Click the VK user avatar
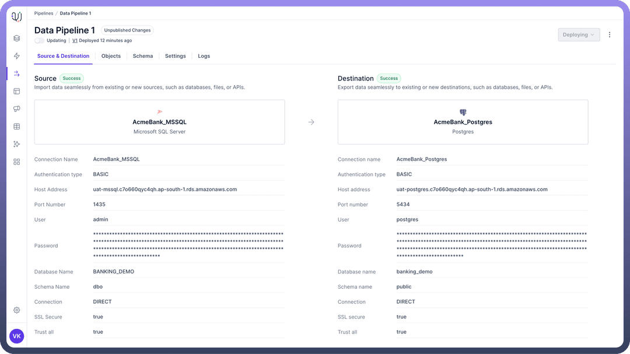Image resolution: width=630 pixels, height=354 pixels. (17, 336)
